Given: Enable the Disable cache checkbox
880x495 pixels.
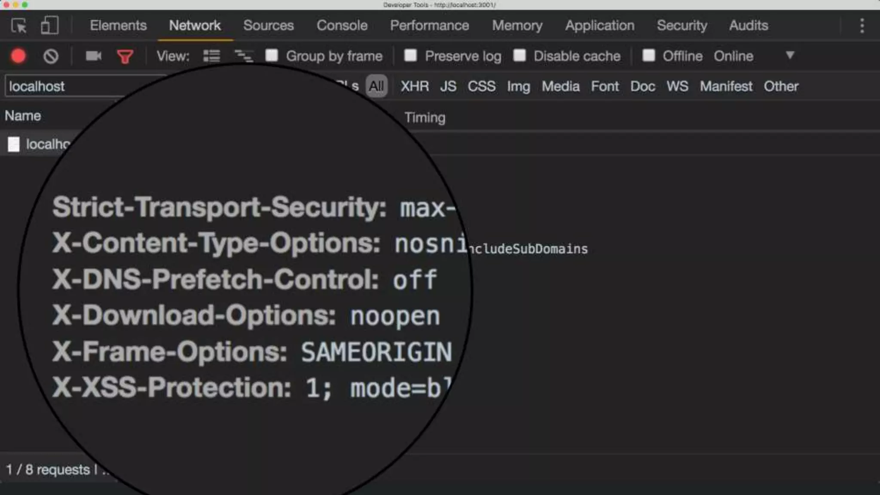Looking at the screenshot, I should pyautogui.click(x=519, y=56).
